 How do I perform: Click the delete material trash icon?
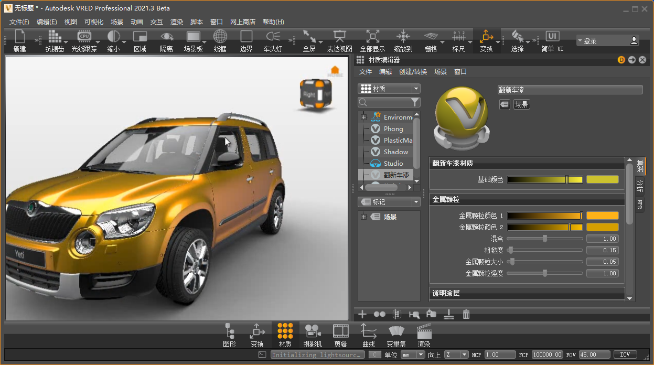466,314
